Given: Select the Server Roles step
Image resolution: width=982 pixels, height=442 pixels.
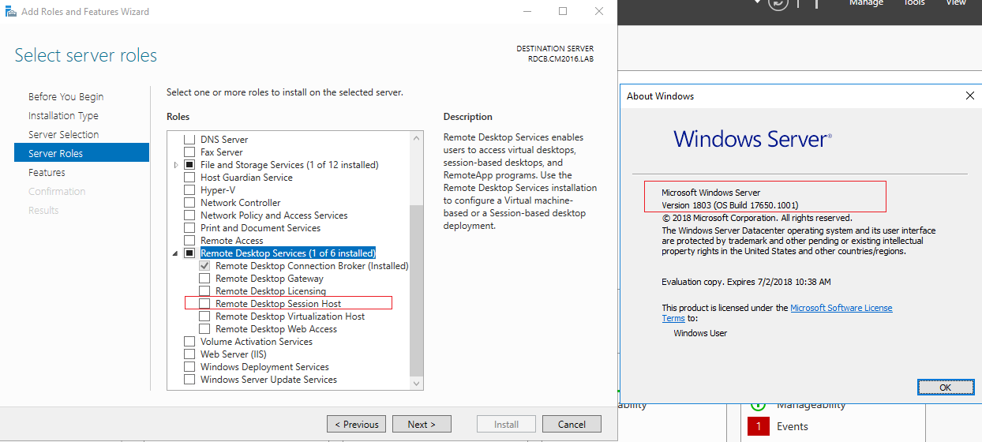Looking at the screenshot, I should point(81,153).
